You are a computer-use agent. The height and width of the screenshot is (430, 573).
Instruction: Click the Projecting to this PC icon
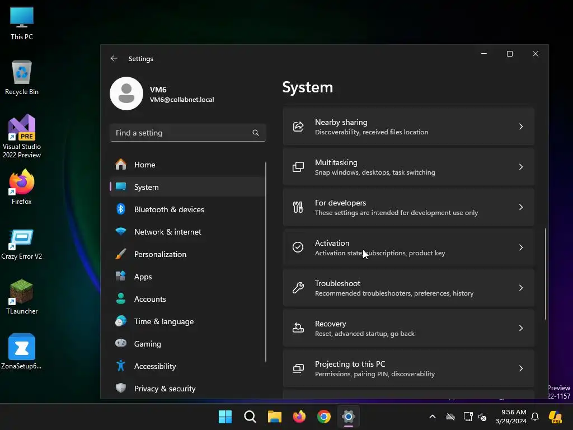pyautogui.click(x=298, y=368)
